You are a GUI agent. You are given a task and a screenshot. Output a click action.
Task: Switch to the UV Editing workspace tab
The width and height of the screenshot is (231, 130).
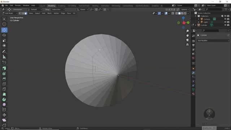(72, 6)
